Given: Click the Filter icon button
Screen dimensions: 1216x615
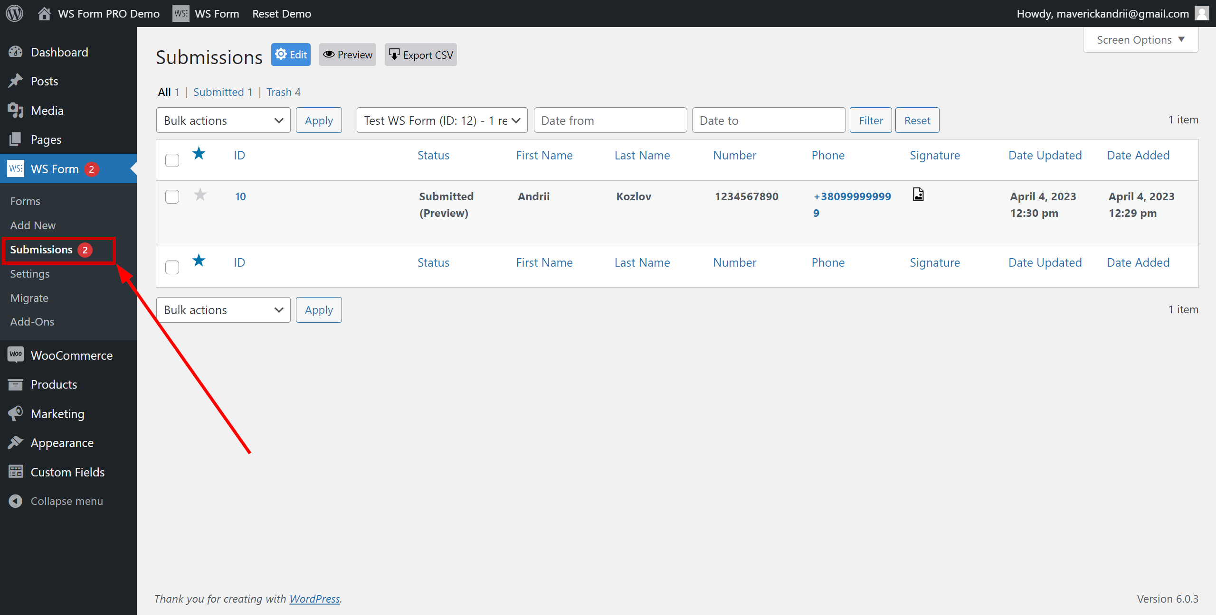Looking at the screenshot, I should pos(871,120).
